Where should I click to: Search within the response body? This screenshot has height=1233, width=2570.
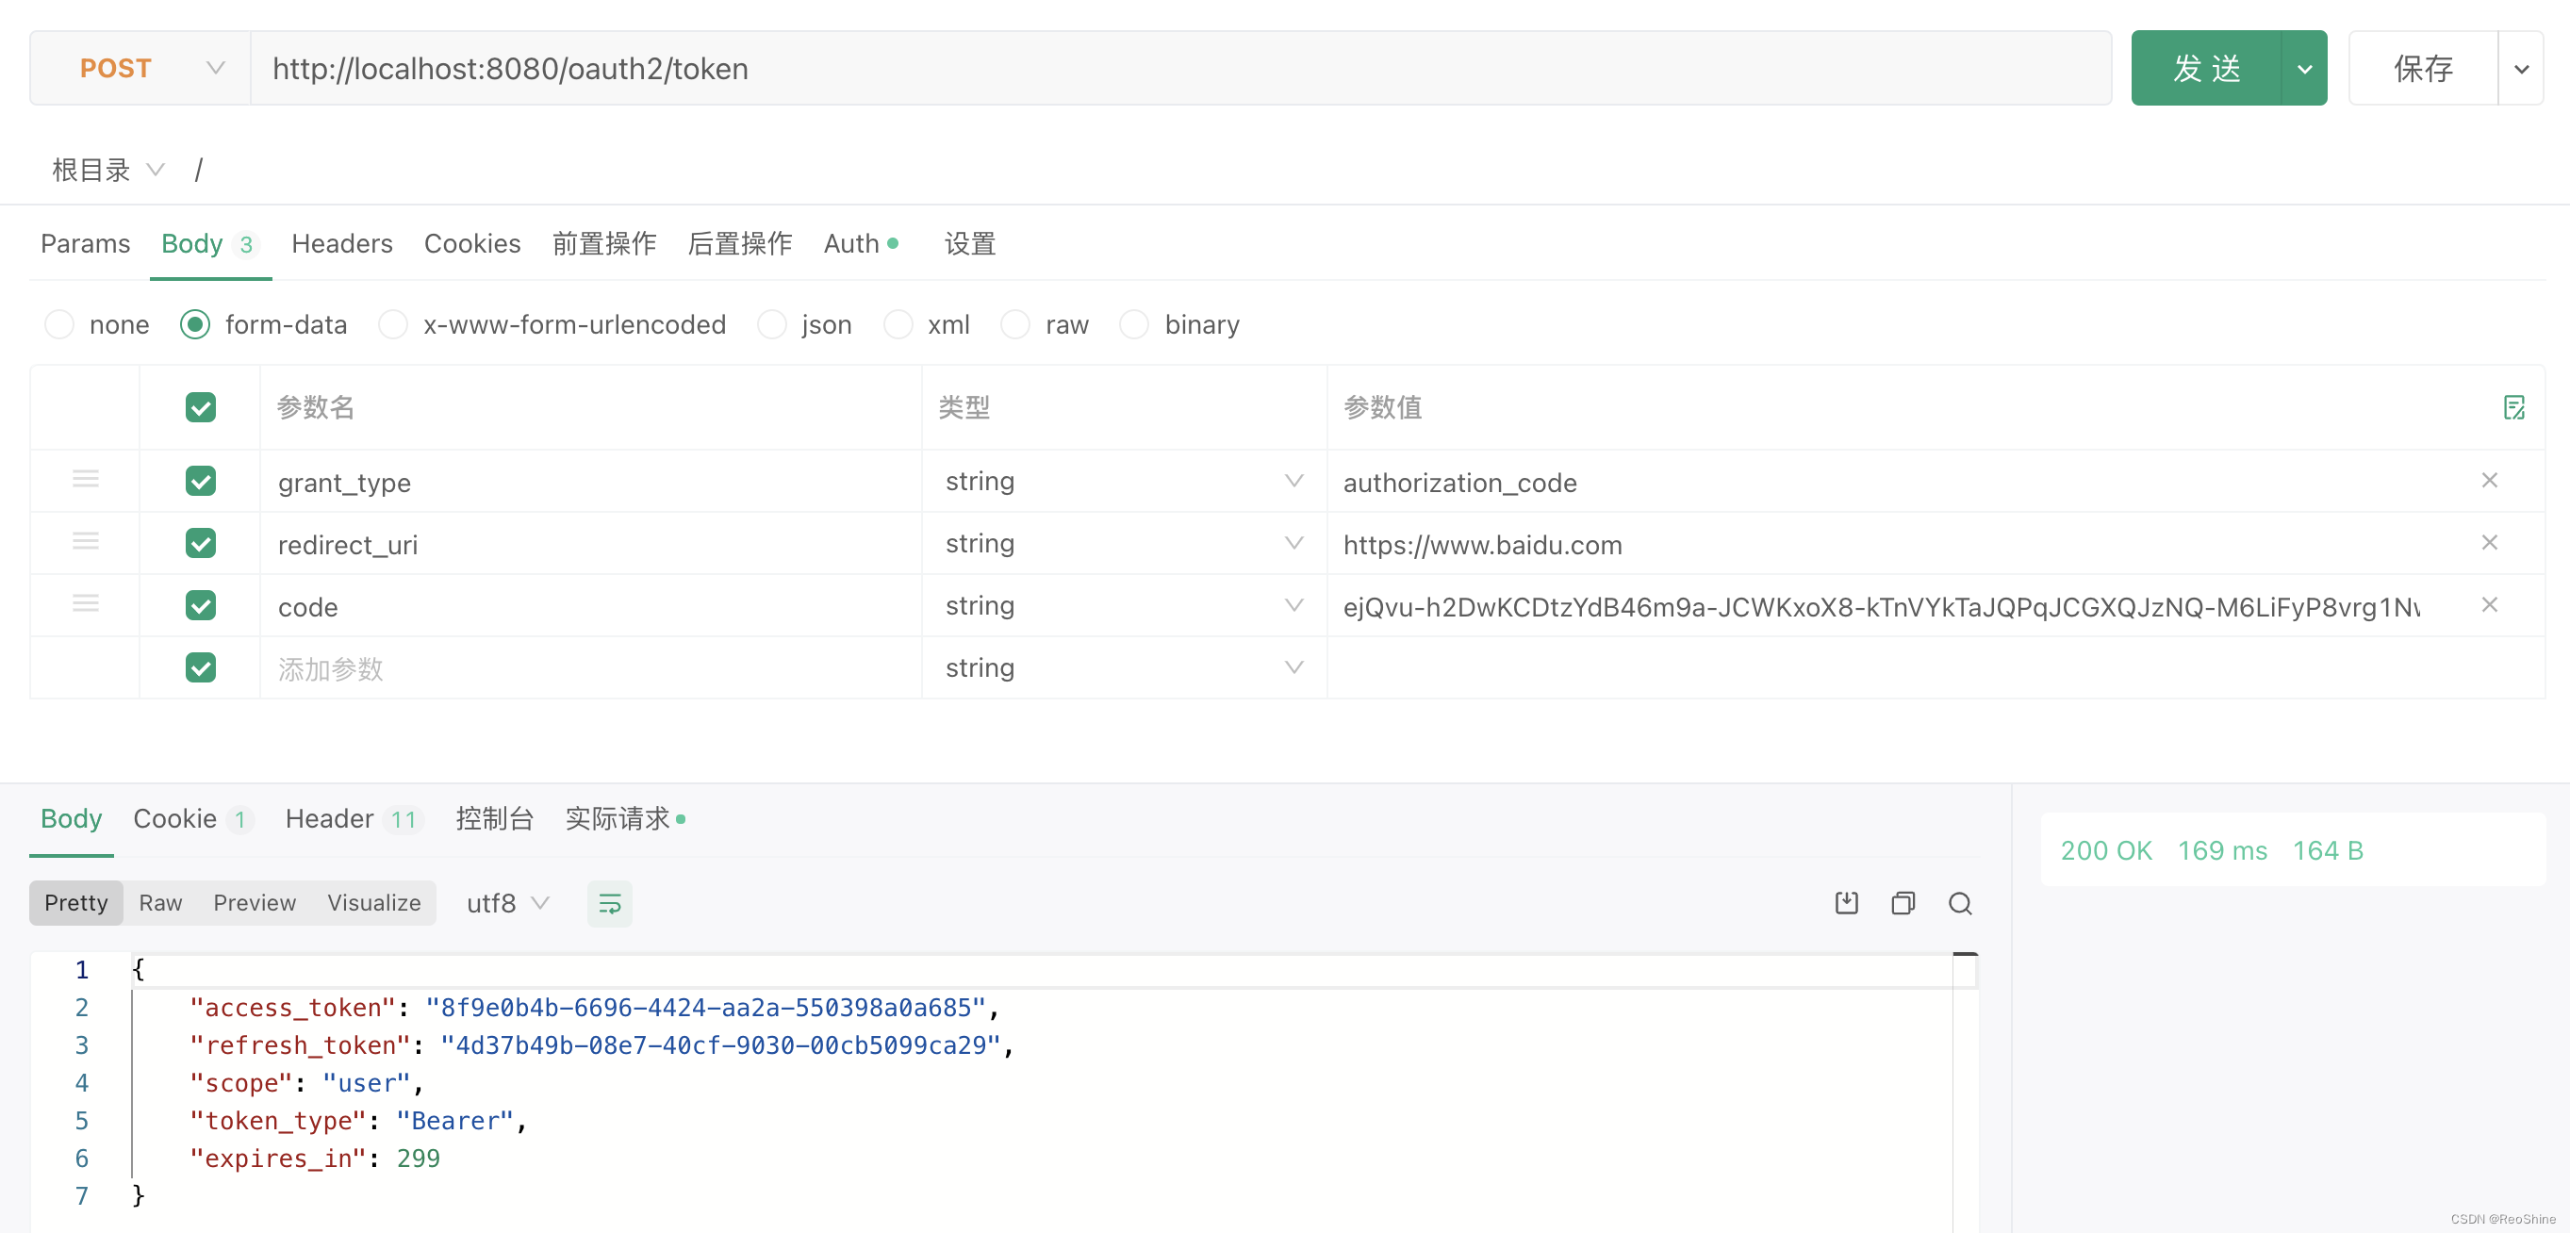coord(1959,903)
